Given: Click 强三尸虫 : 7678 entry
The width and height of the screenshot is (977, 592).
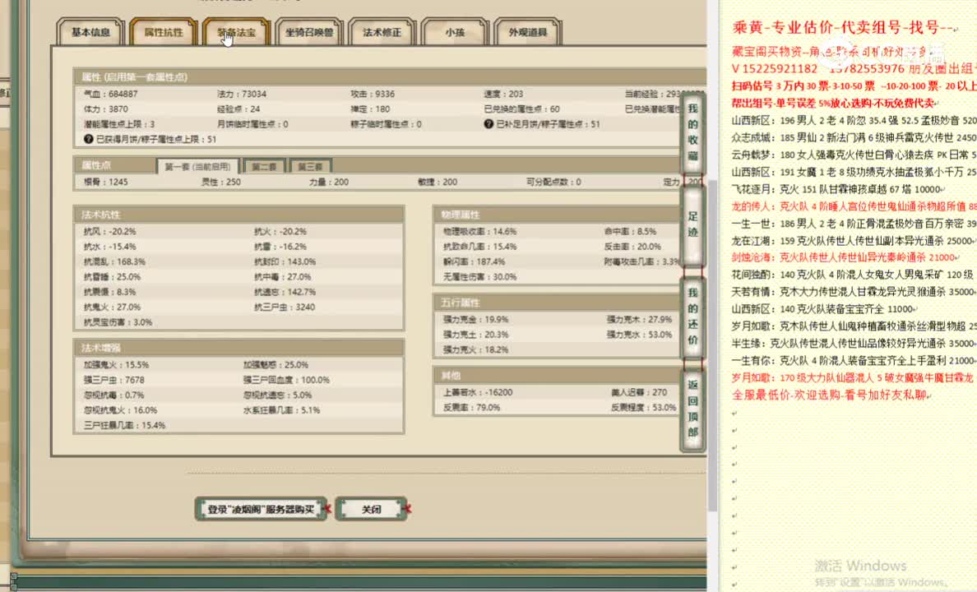Looking at the screenshot, I should 114,380.
